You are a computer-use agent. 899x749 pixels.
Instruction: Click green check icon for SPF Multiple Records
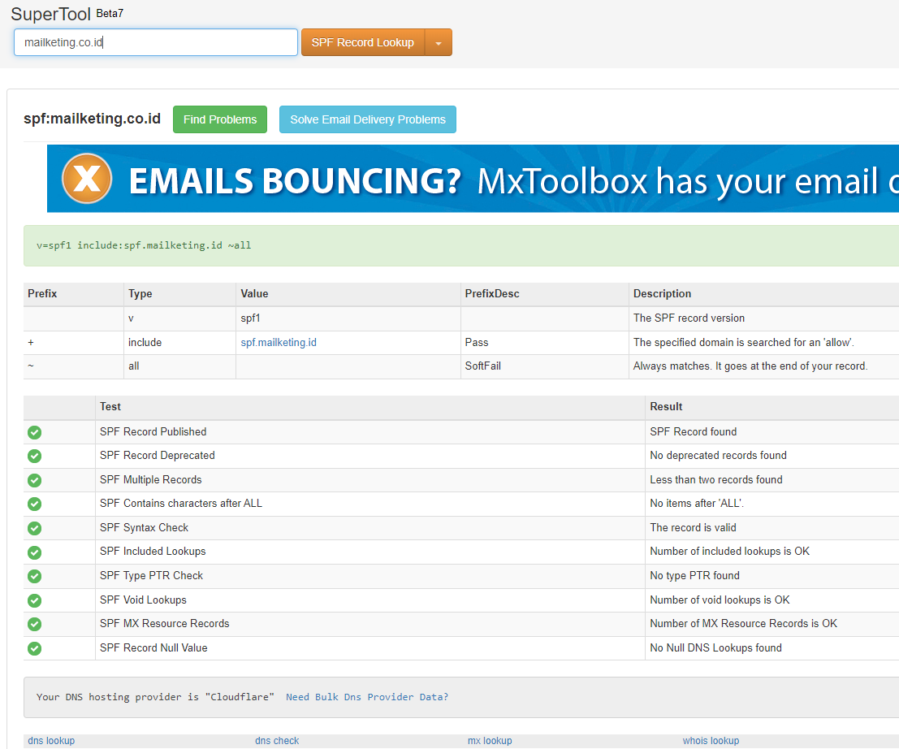(34, 480)
